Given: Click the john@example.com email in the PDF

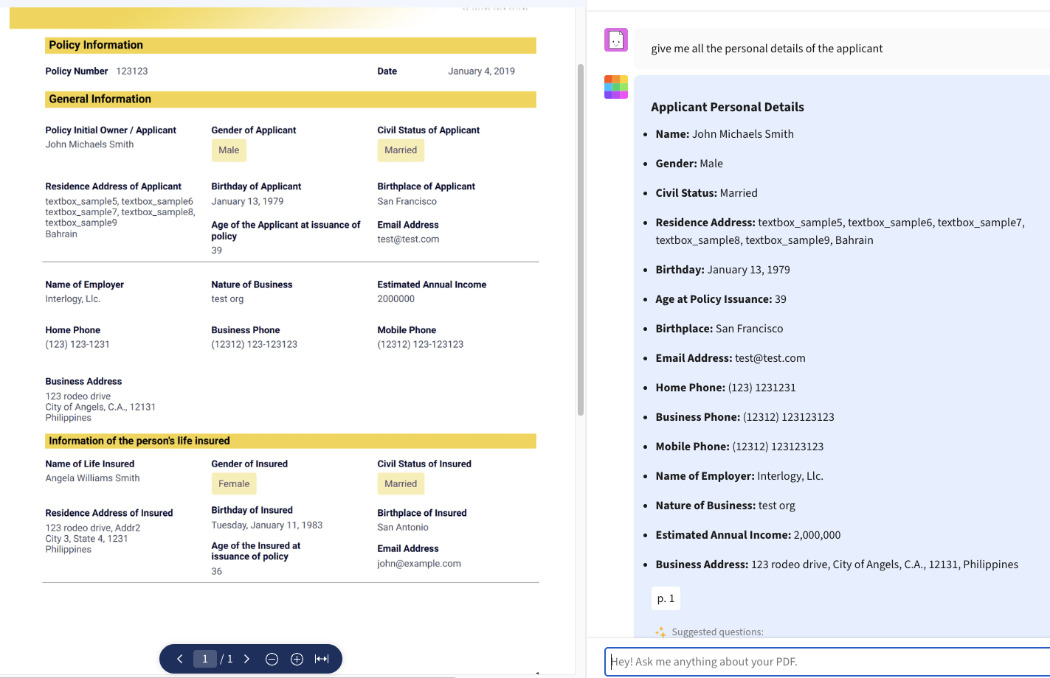Looking at the screenshot, I should (x=419, y=564).
